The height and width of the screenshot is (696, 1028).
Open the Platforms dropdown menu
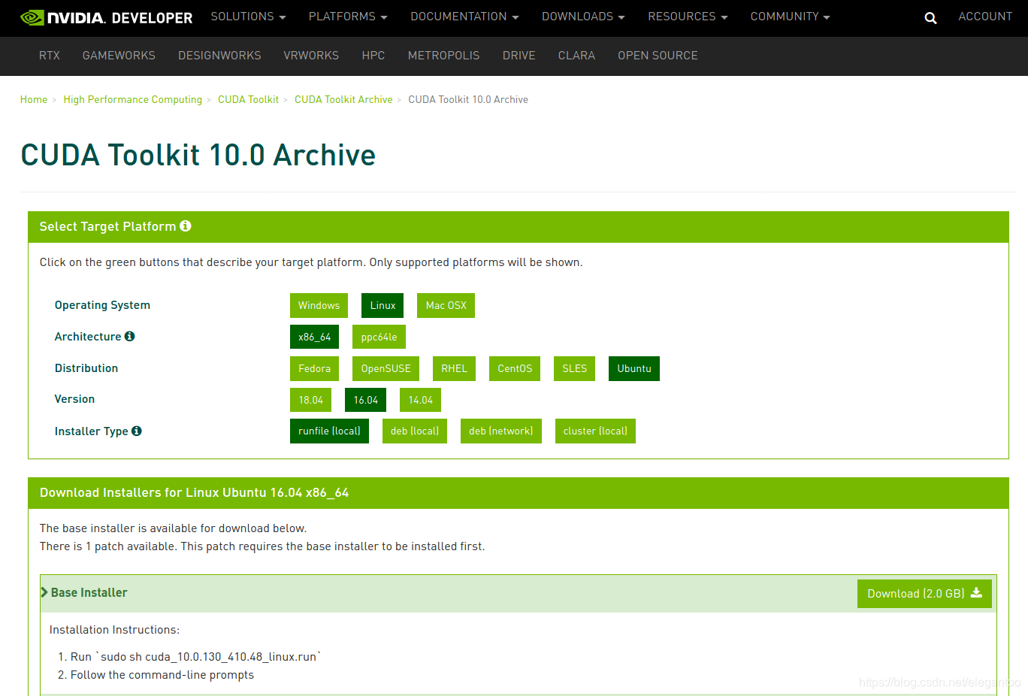(348, 17)
